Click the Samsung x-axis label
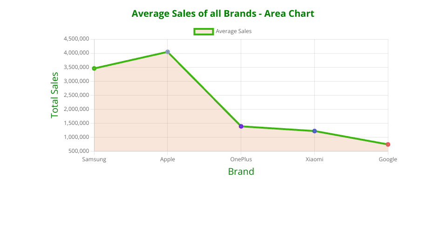Viewport: 447px width, 233px height. [x=94, y=159]
